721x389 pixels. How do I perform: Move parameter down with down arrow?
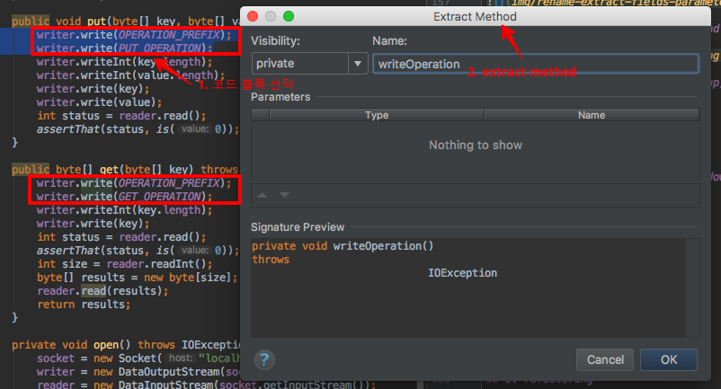(x=285, y=195)
